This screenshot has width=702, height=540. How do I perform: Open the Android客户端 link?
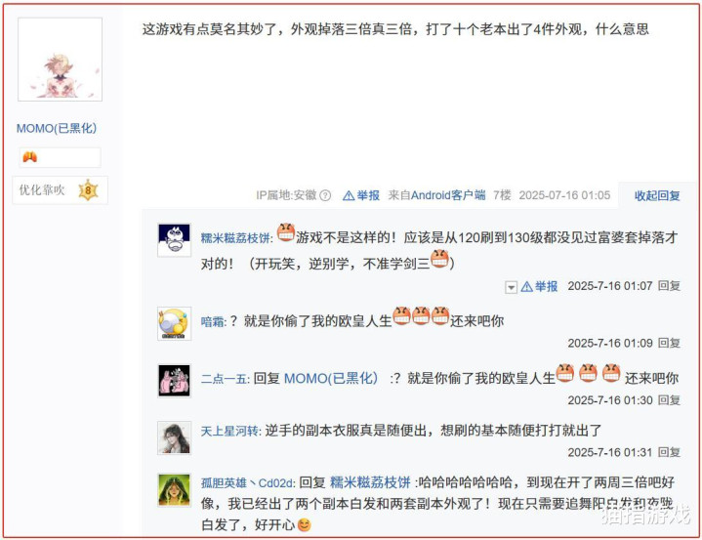point(448,195)
